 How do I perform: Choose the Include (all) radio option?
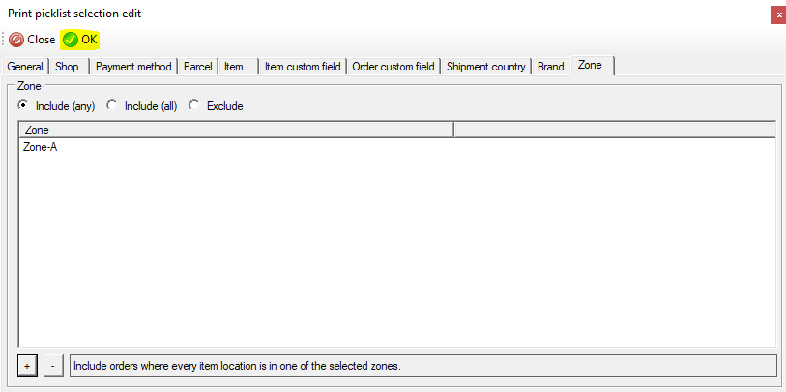click(112, 106)
